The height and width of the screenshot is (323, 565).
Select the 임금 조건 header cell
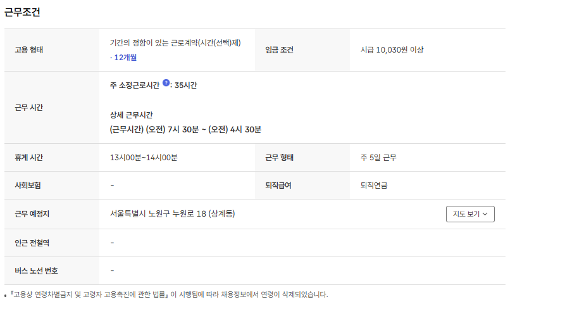(279, 49)
